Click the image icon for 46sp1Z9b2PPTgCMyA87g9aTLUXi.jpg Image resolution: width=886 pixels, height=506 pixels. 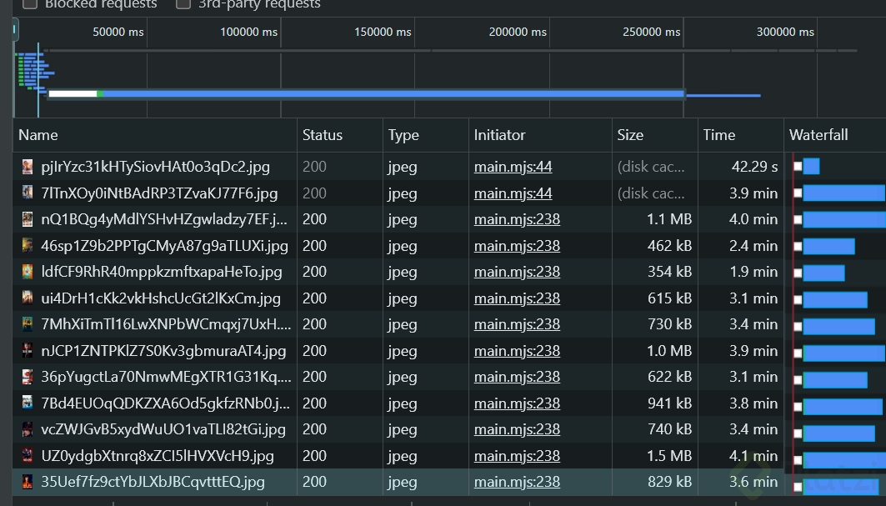(28, 246)
